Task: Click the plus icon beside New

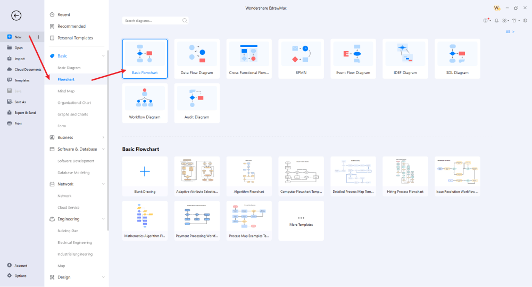Action: coord(38,37)
